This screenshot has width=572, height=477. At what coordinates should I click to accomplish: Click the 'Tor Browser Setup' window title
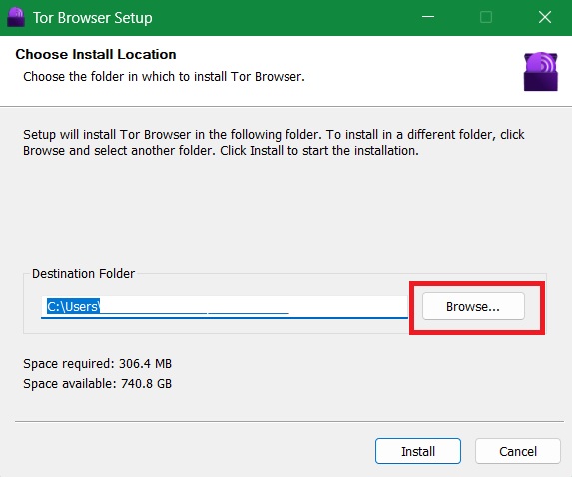click(x=93, y=18)
